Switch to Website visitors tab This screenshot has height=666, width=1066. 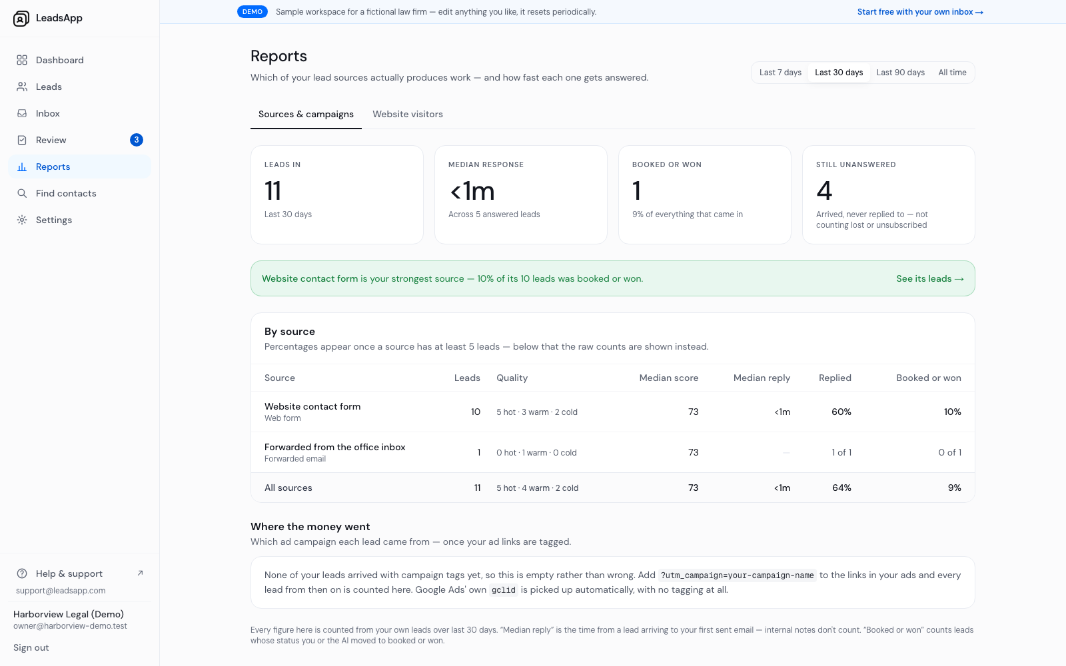click(408, 115)
